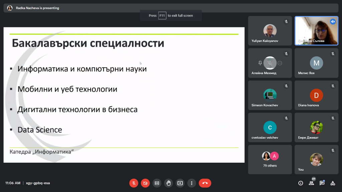Click Diana Ivanova's avatar tile

tap(316, 95)
